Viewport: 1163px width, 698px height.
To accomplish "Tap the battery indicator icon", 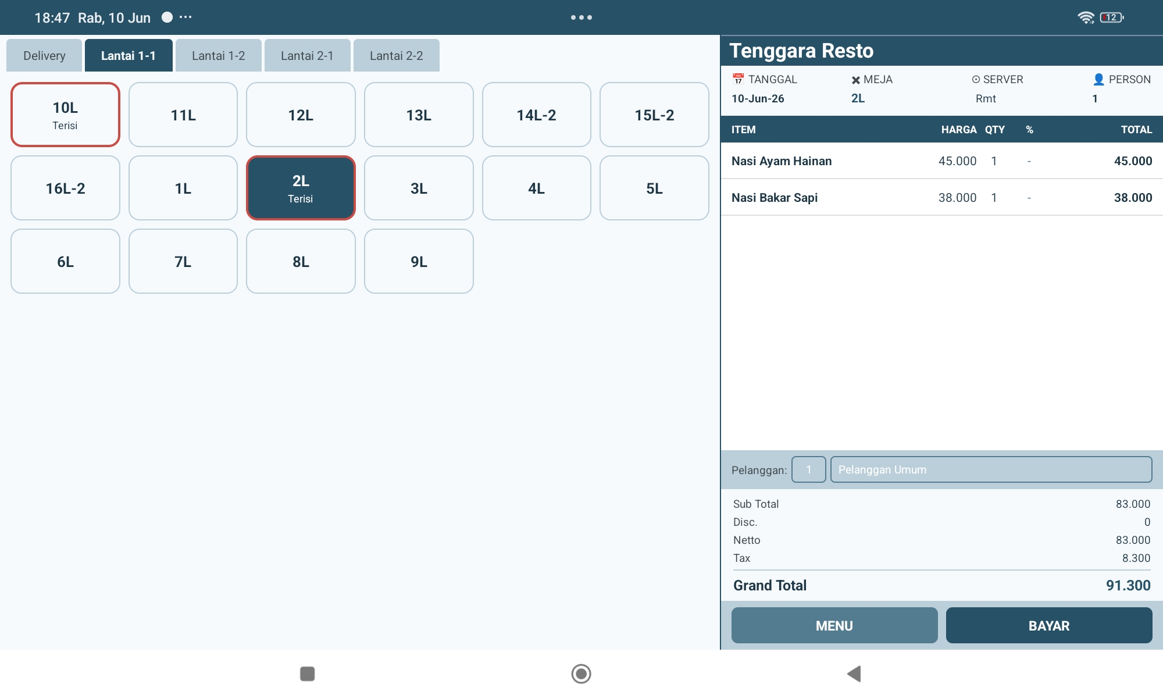I will click(x=1112, y=17).
